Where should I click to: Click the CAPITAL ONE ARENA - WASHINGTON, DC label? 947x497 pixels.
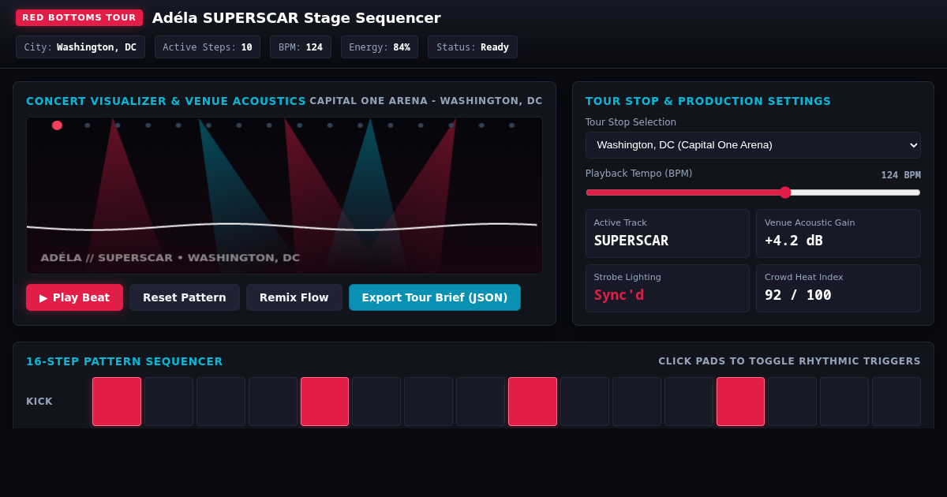[x=426, y=101]
